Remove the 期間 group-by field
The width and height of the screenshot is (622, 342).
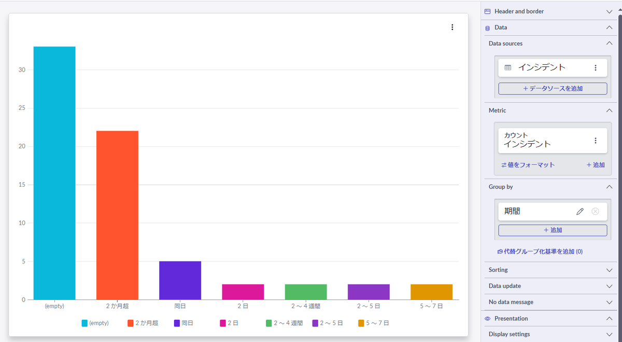tap(596, 211)
